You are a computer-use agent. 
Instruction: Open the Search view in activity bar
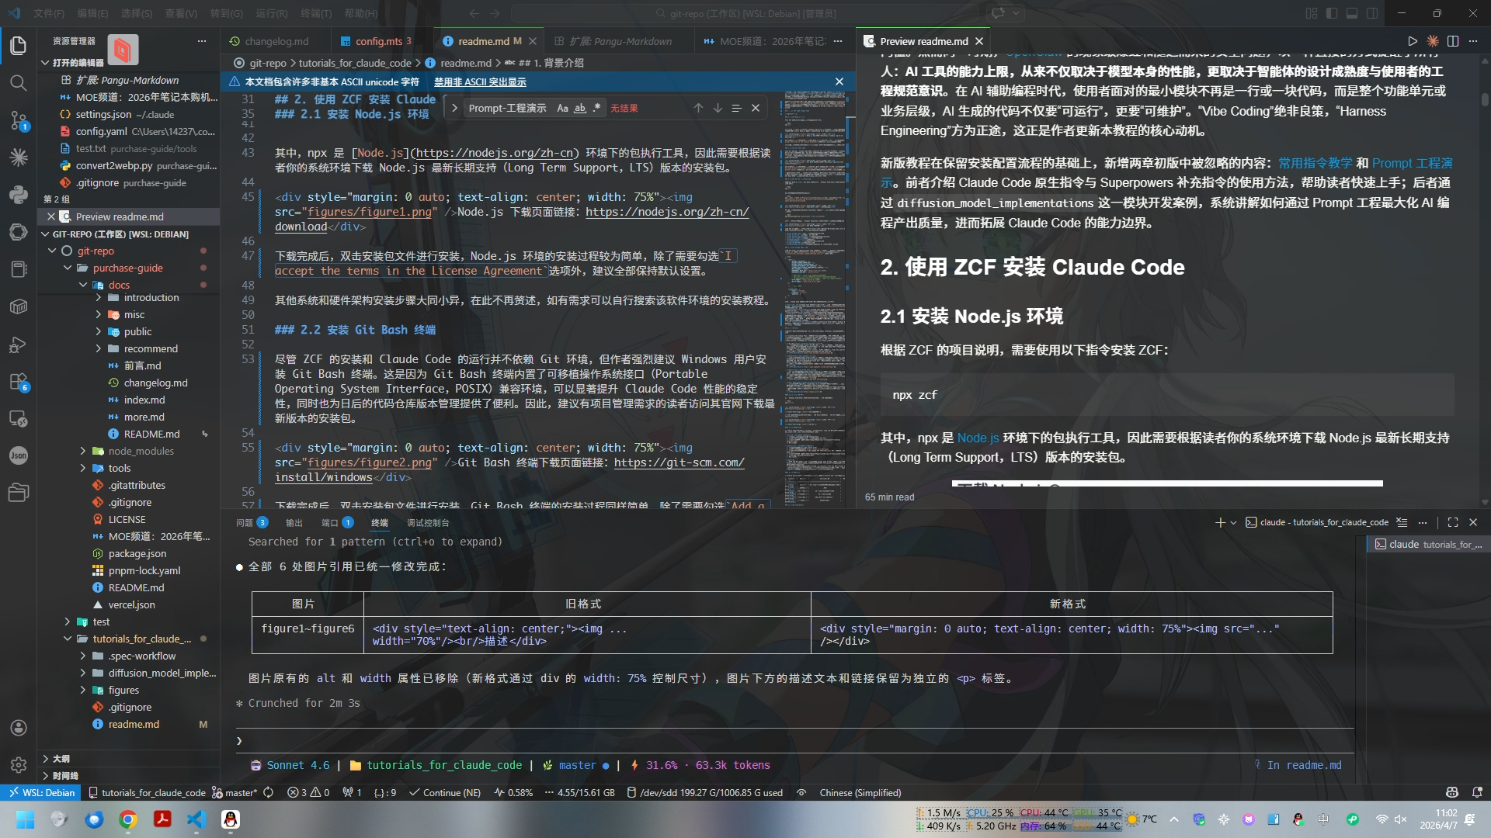pos(19,83)
